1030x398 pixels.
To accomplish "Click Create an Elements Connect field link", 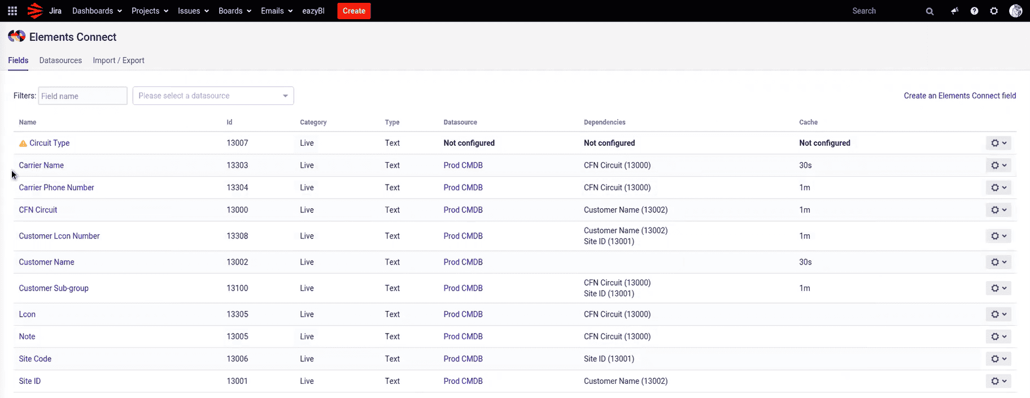I will [959, 96].
